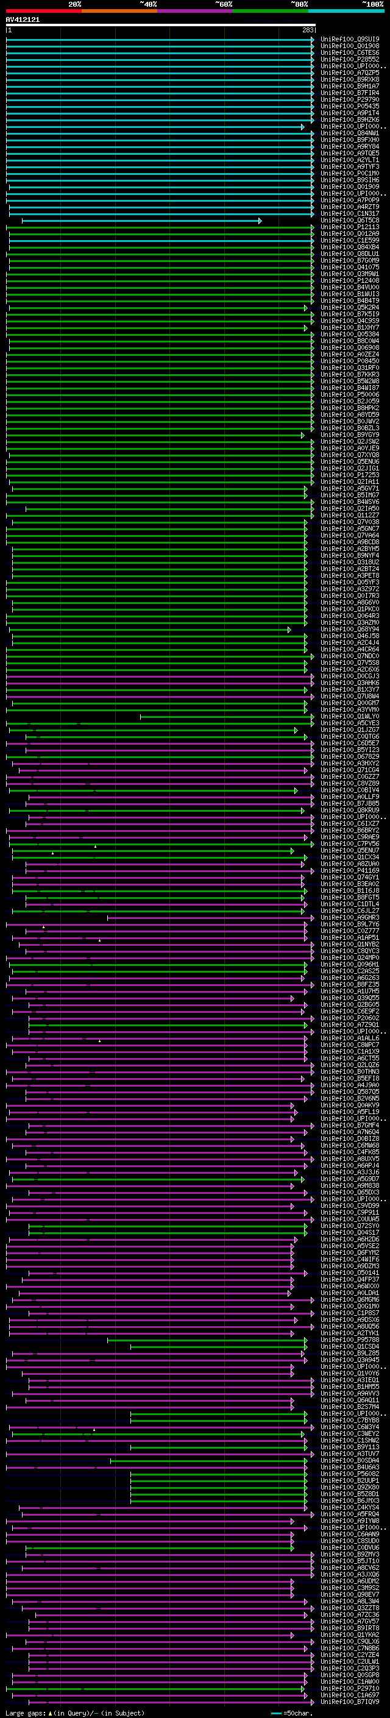Open hit UniRef100_Q41075
The height and width of the screenshot is (1718, 390).
tap(350, 268)
